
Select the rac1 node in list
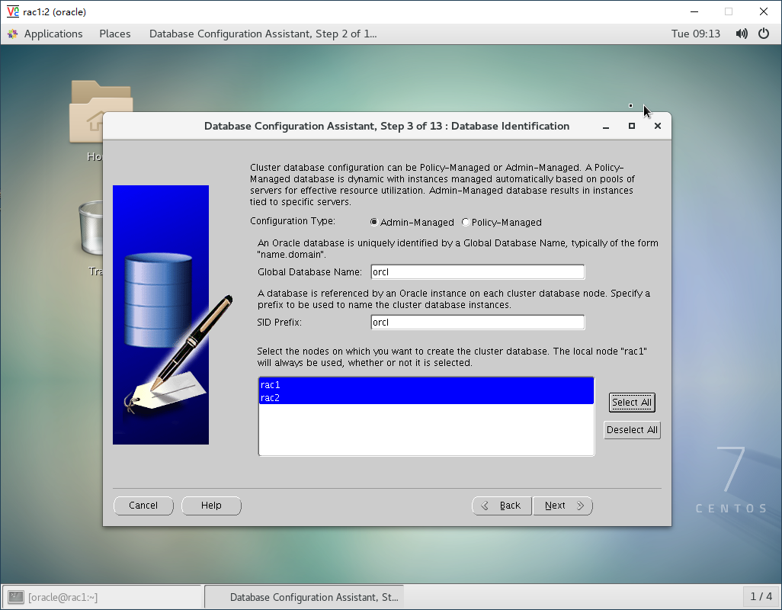tap(426, 384)
